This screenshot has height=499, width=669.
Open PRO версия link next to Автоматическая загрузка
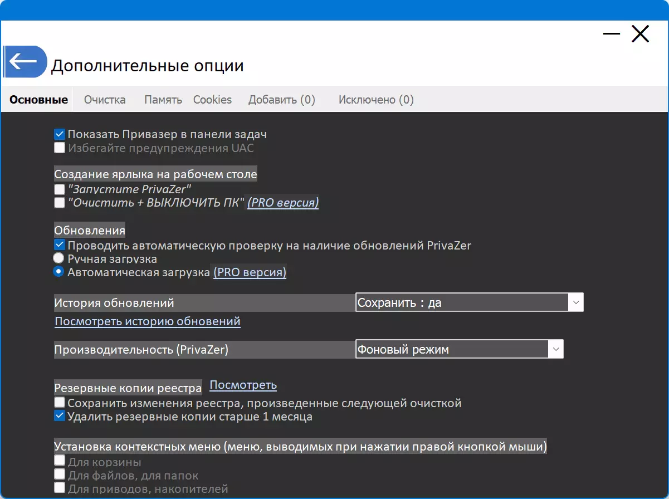[250, 272]
